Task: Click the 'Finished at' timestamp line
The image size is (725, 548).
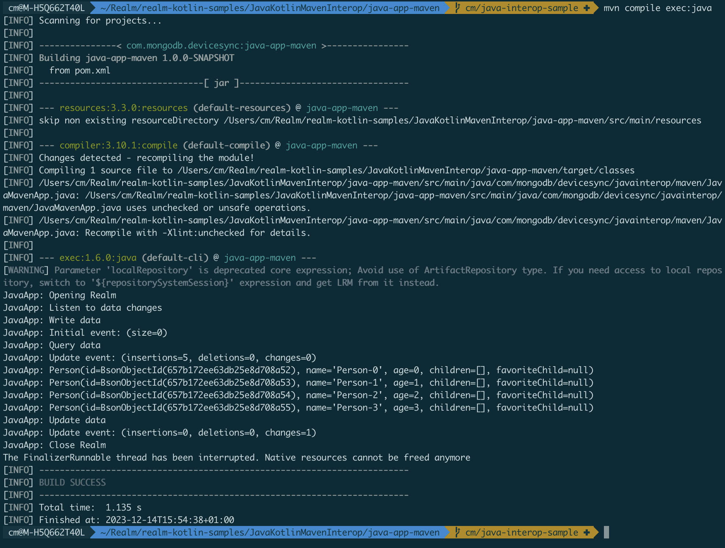Action: coord(136,520)
